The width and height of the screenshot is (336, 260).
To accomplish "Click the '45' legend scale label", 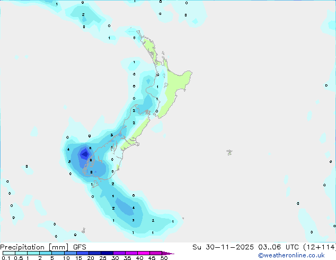I will 152,258.
